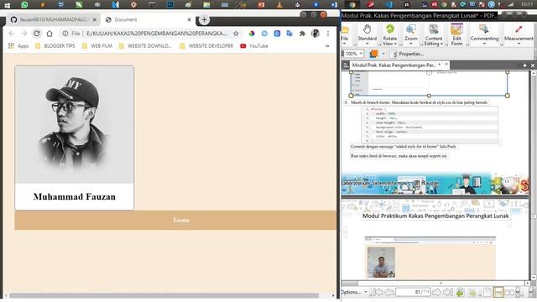
Task: Click the green previous-view icon in PDF status bar
Action: click(460, 292)
